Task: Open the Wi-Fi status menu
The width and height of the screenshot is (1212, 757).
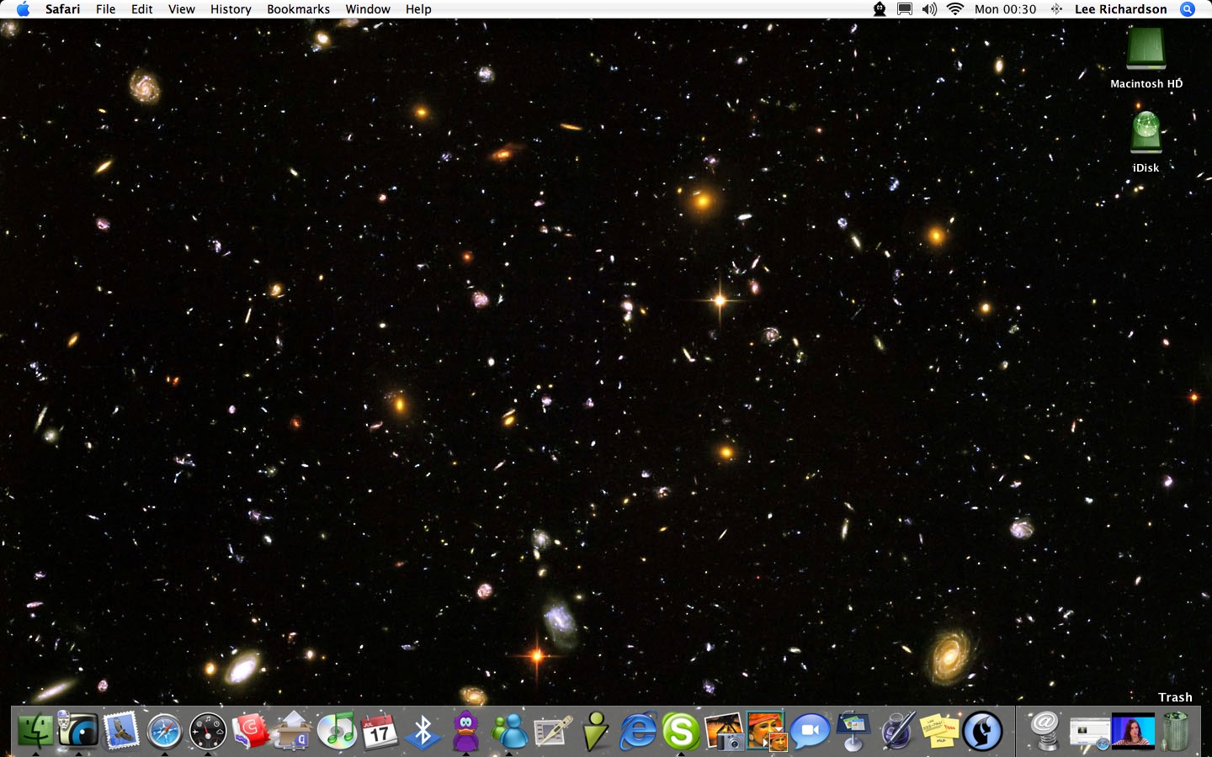Action: click(954, 9)
